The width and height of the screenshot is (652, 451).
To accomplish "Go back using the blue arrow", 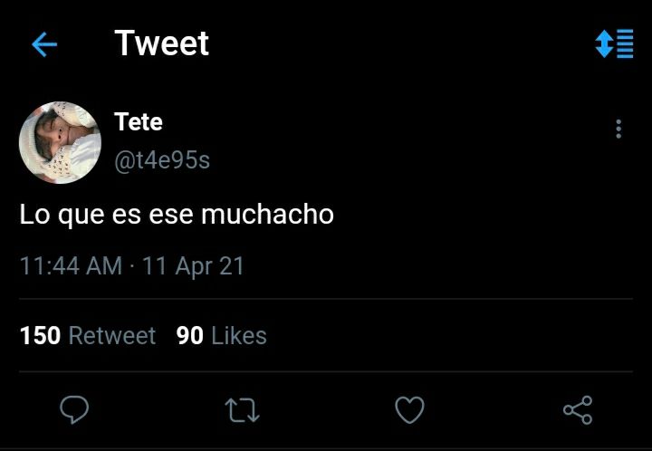I will tap(44, 44).
